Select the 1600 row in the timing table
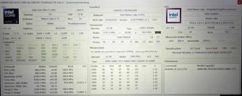The height and width of the screenshot is (96, 242). 126,89
